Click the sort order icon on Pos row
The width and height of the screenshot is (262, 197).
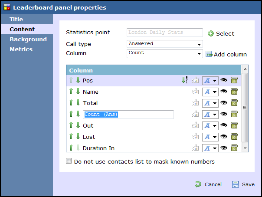tap(185, 80)
